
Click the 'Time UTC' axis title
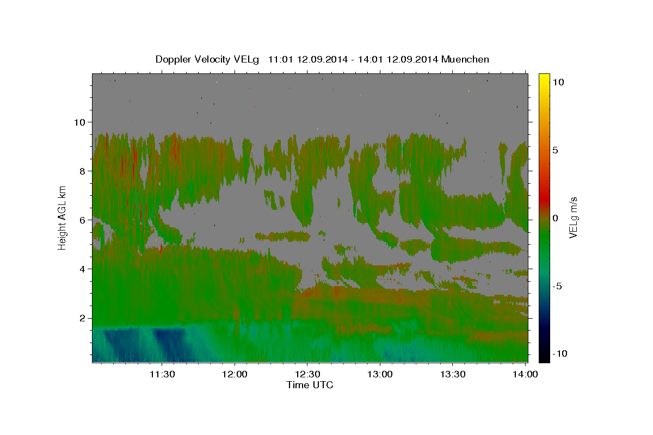click(310, 385)
